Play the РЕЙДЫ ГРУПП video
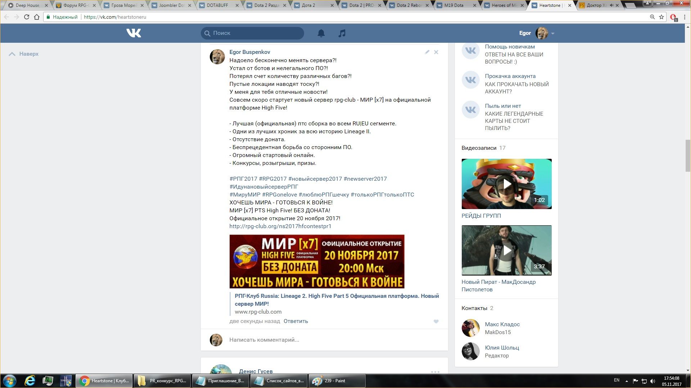The image size is (691, 388). point(506,184)
